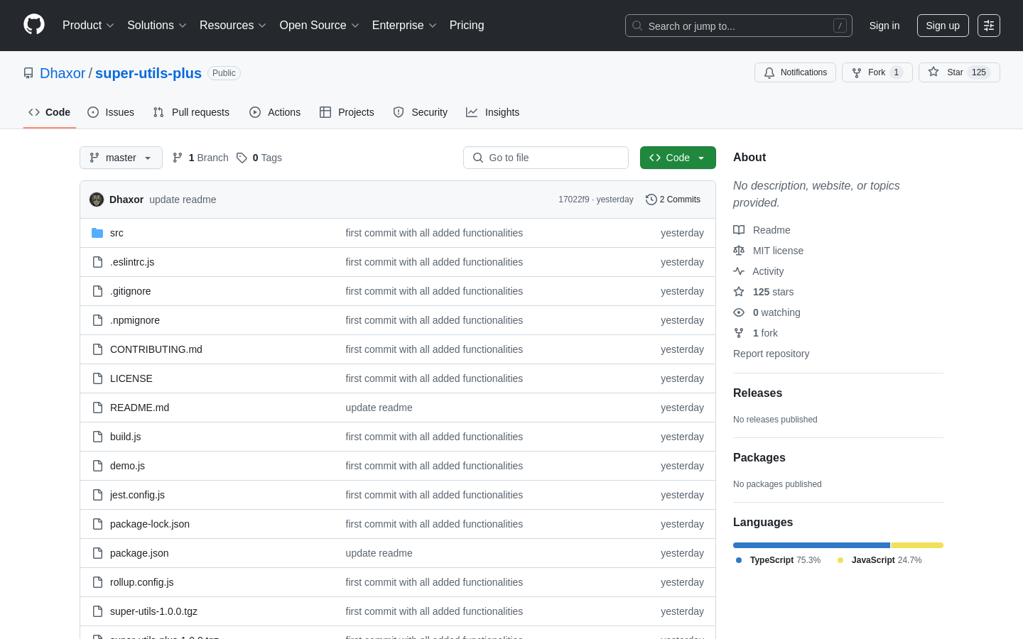Image resolution: width=1023 pixels, height=639 pixels.
Task: Click the update readme commit message header
Action: 183,200
